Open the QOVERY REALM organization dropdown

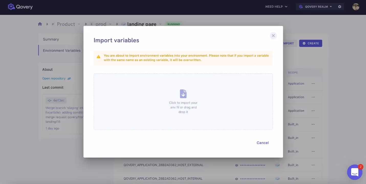pyautogui.click(x=317, y=6)
